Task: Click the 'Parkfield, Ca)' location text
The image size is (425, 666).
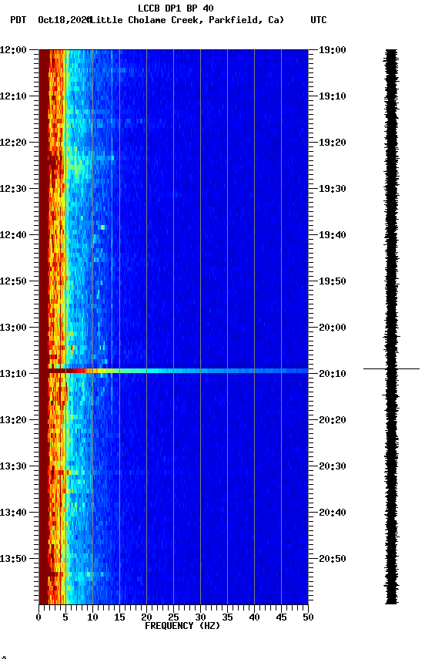Action: [246, 20]
